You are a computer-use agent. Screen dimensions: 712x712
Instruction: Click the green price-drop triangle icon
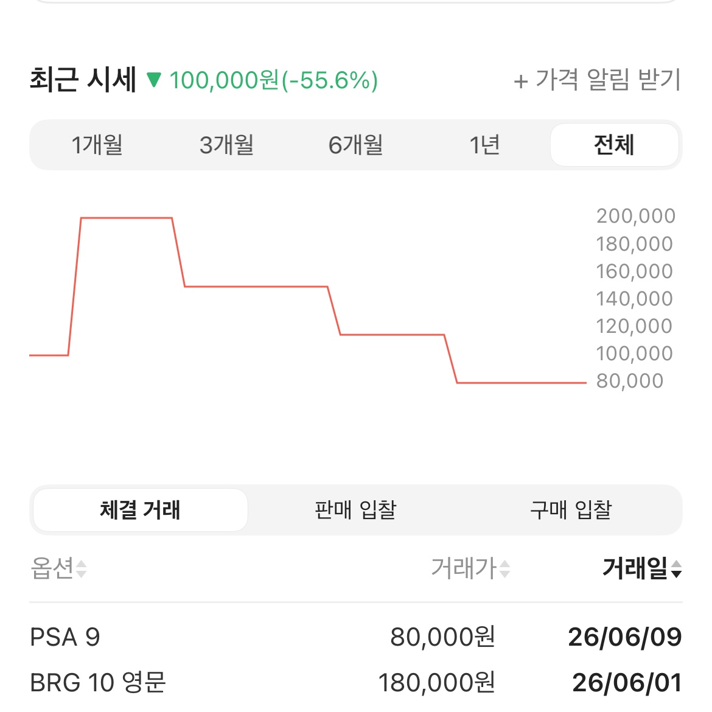click(154, 80)
